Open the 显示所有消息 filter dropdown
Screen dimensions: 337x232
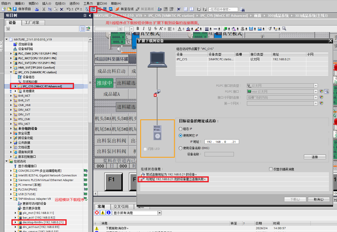(x=160, y=213)
